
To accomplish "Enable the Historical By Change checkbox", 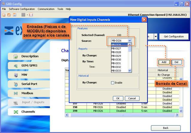I will click(x=113, y=83).
